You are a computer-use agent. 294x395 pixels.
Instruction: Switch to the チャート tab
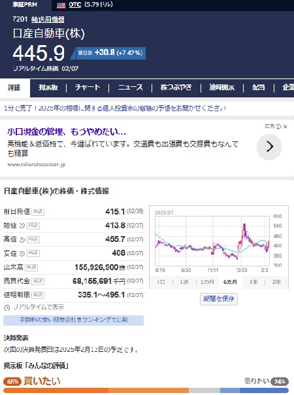coord(88,88)
